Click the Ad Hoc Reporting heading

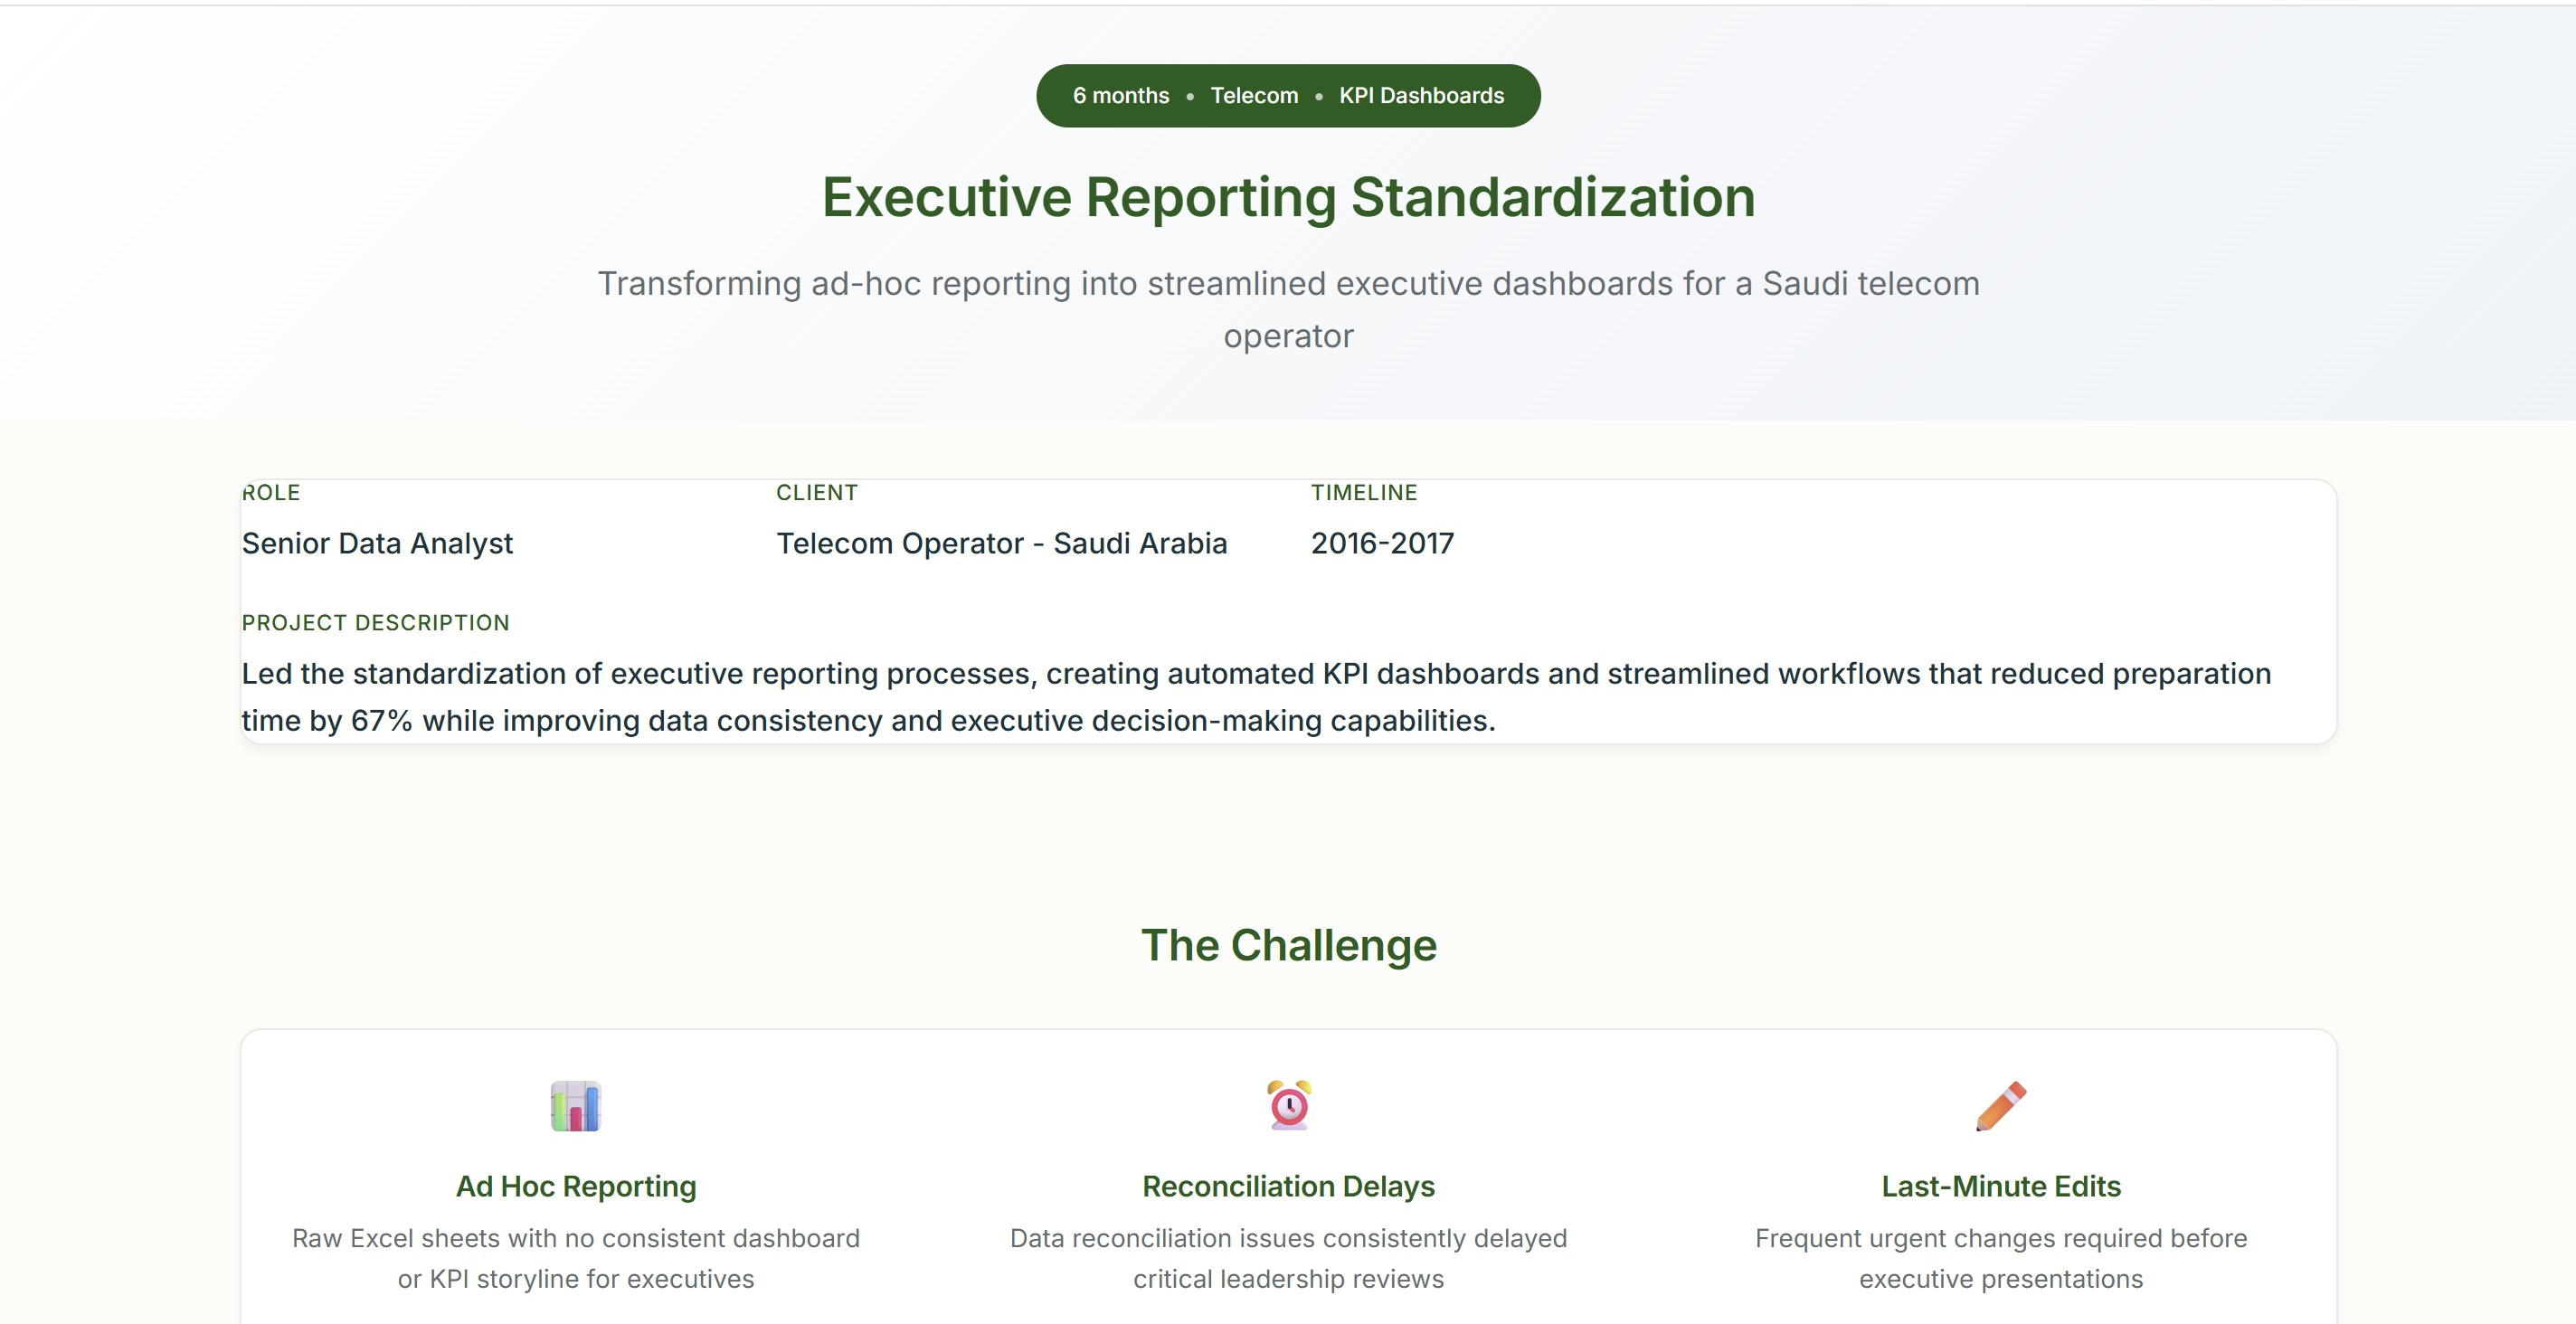click(576, 1186)
